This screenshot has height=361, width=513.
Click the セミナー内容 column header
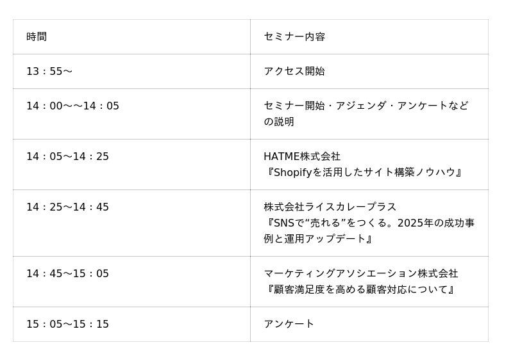point(294,36)
